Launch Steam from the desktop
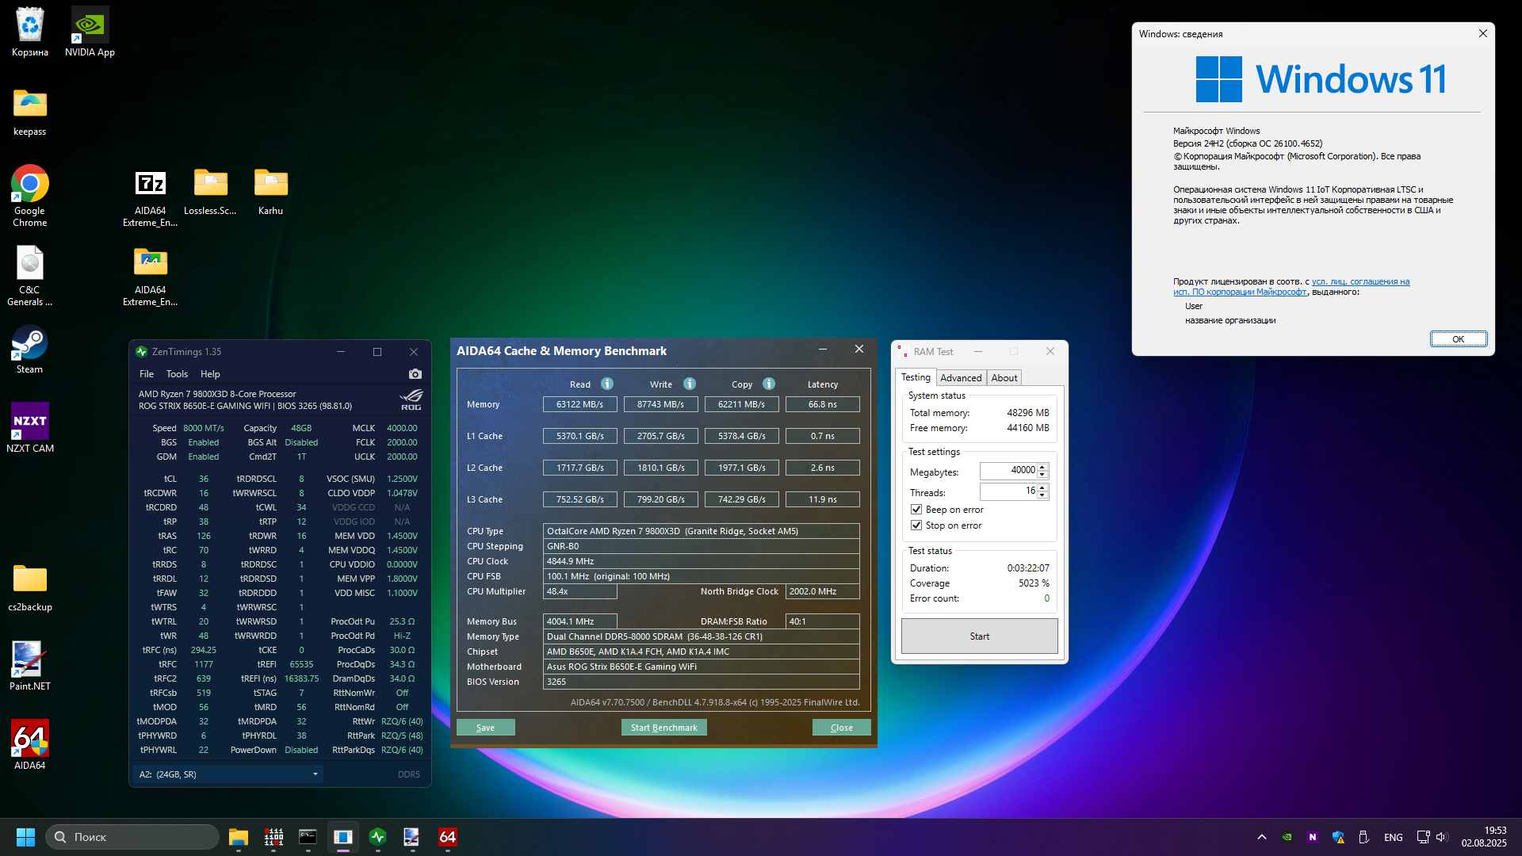Image resolution: width=1522 pixels, height=856 pixels. (29, 349)
